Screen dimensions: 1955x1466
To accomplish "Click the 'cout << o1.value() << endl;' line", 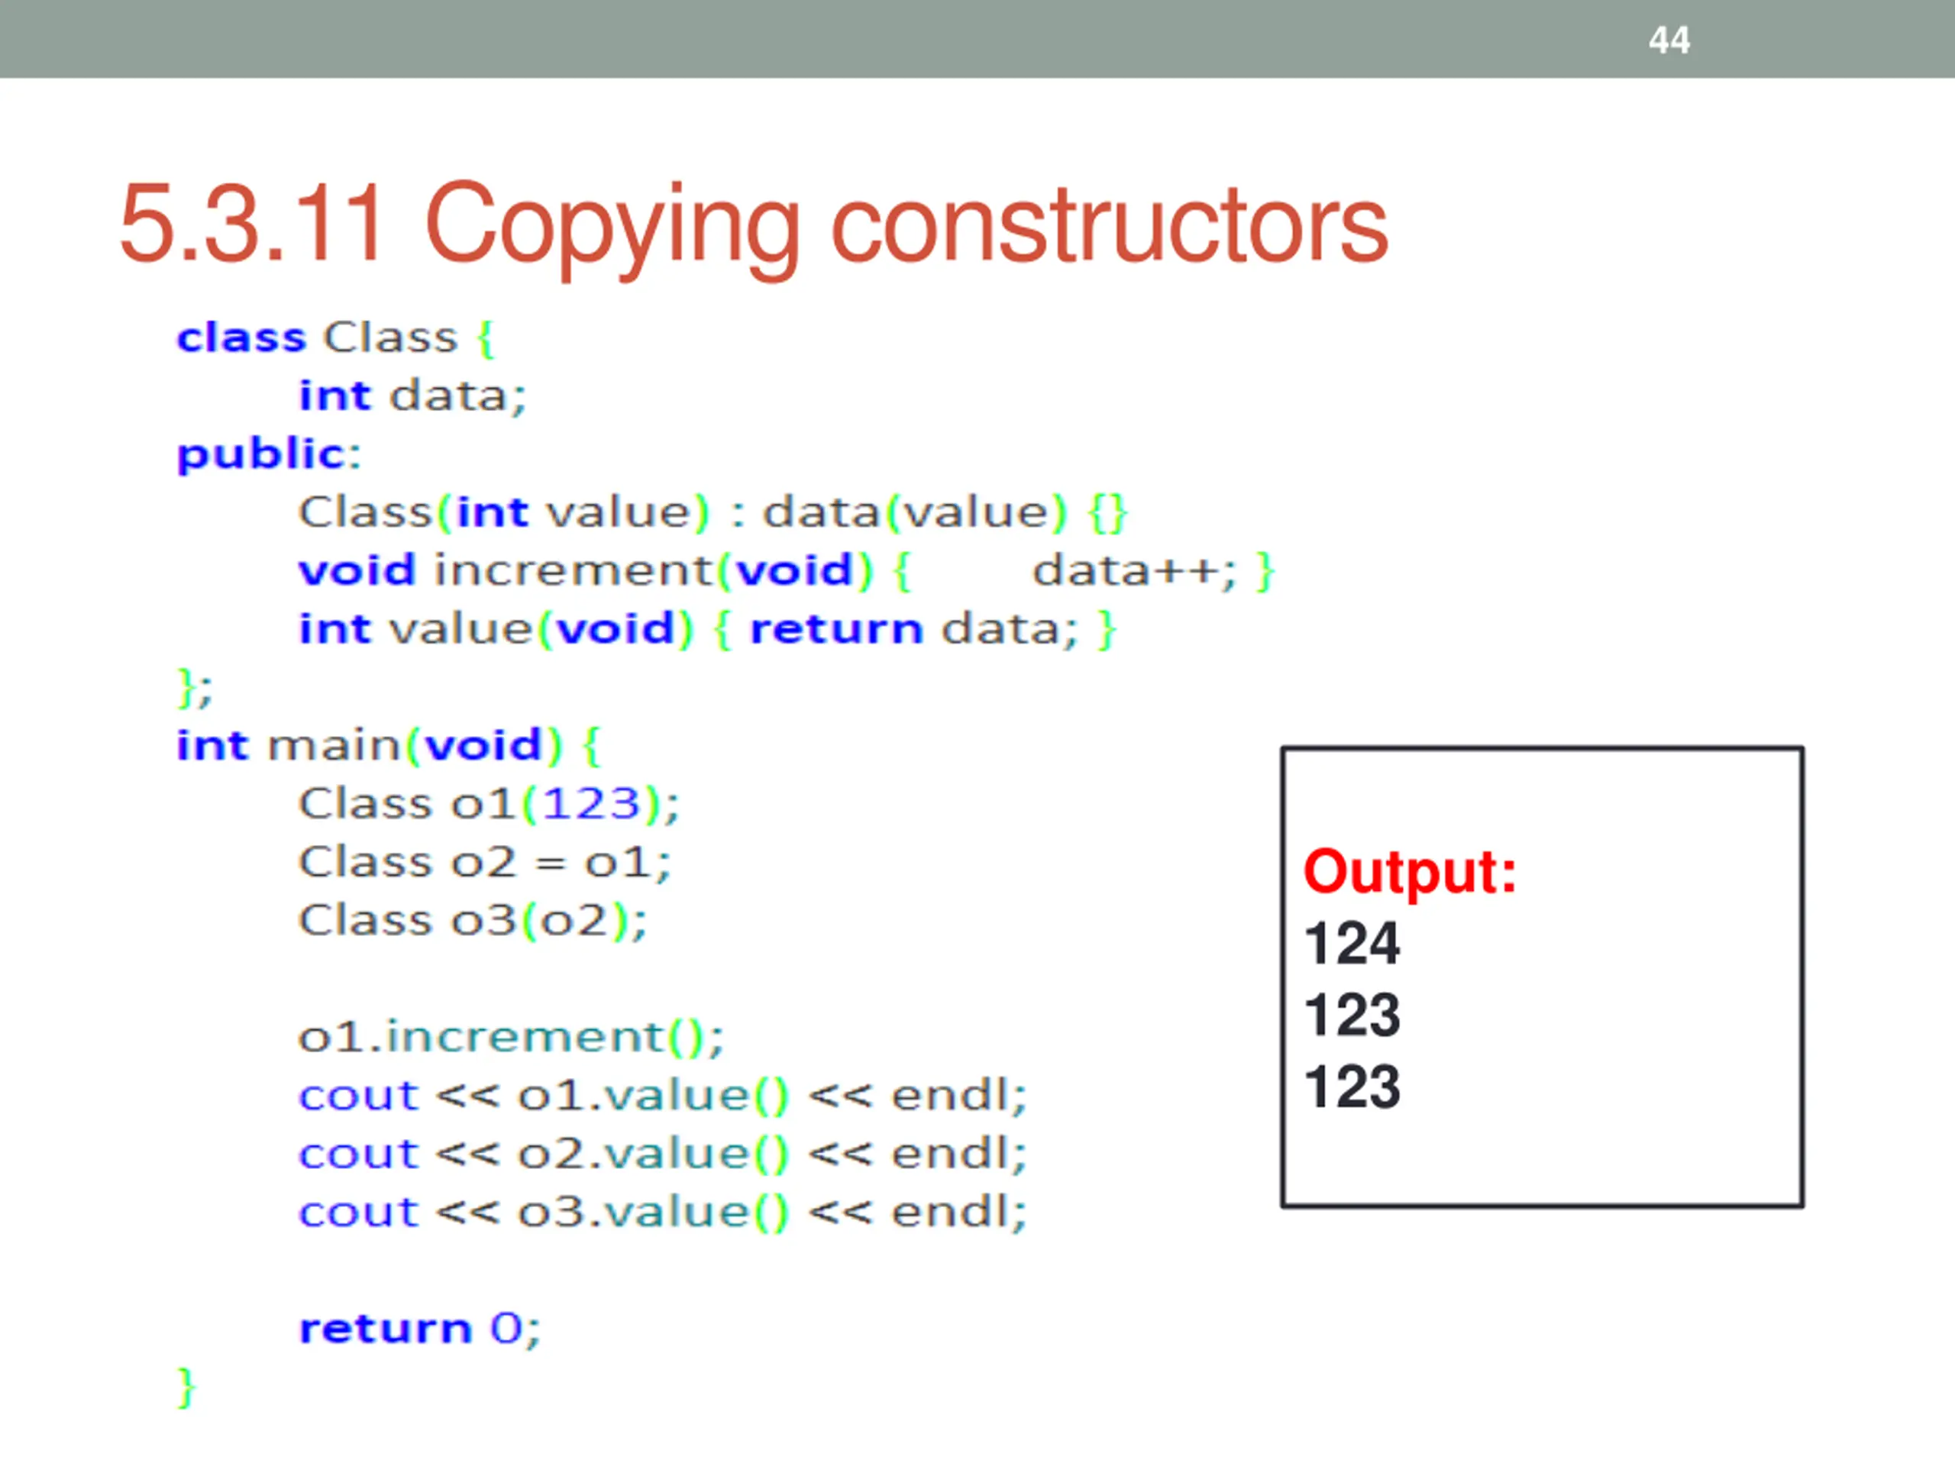I will 663,1096.
